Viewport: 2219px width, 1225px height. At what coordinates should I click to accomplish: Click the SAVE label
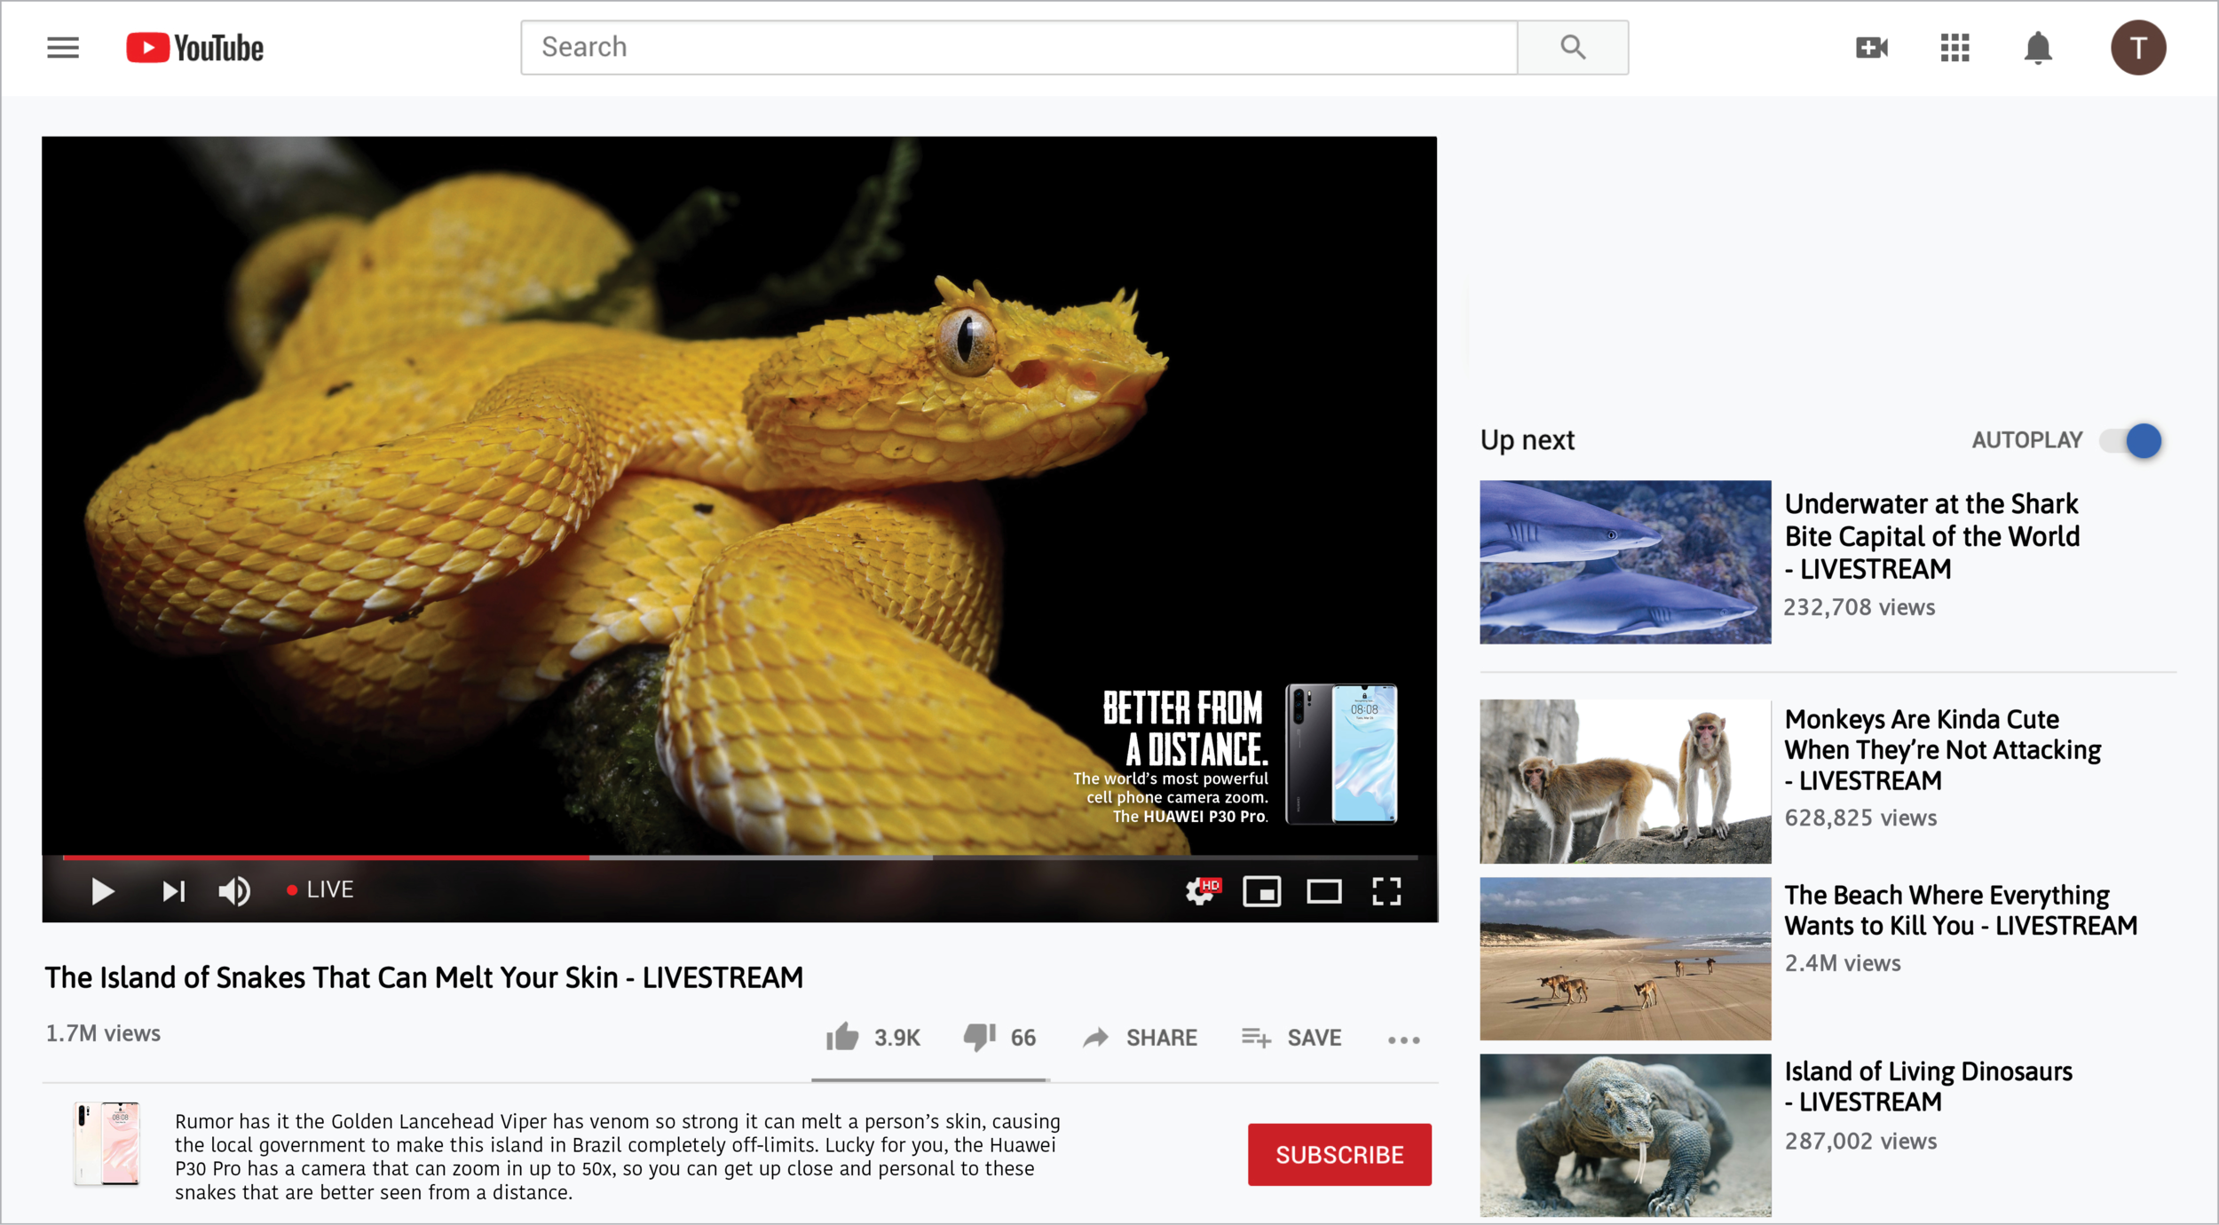[1315, 1038]
